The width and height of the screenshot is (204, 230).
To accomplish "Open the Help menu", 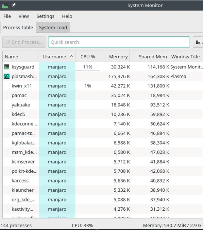I will click(67, 16).
